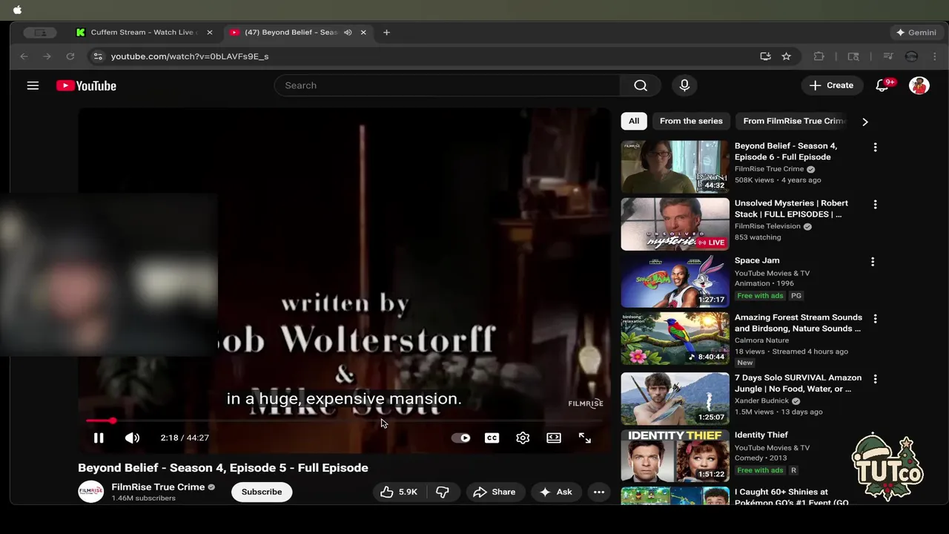
Task: Open a new browser tab
Action: pyautogui.click(x=386, y=33)
